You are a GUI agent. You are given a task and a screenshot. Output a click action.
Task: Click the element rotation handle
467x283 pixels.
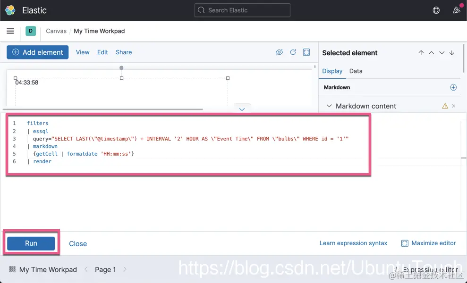121,68
